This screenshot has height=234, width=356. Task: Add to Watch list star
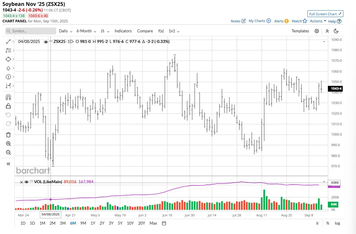pyautogui.click(x=299, y=21)
